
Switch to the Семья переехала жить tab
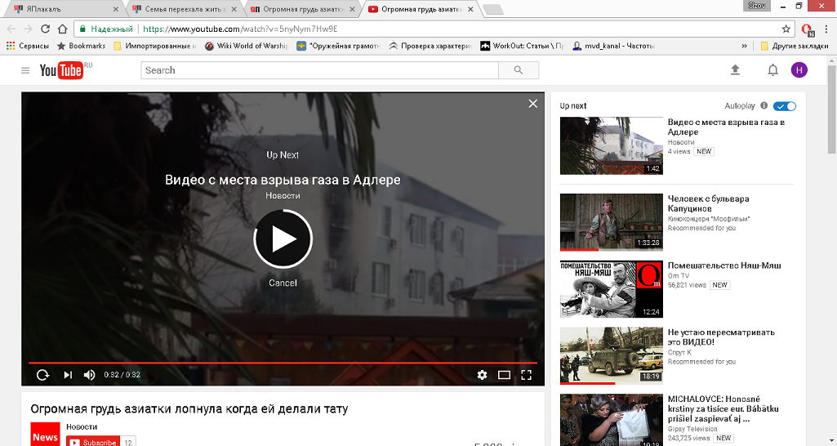184,9
